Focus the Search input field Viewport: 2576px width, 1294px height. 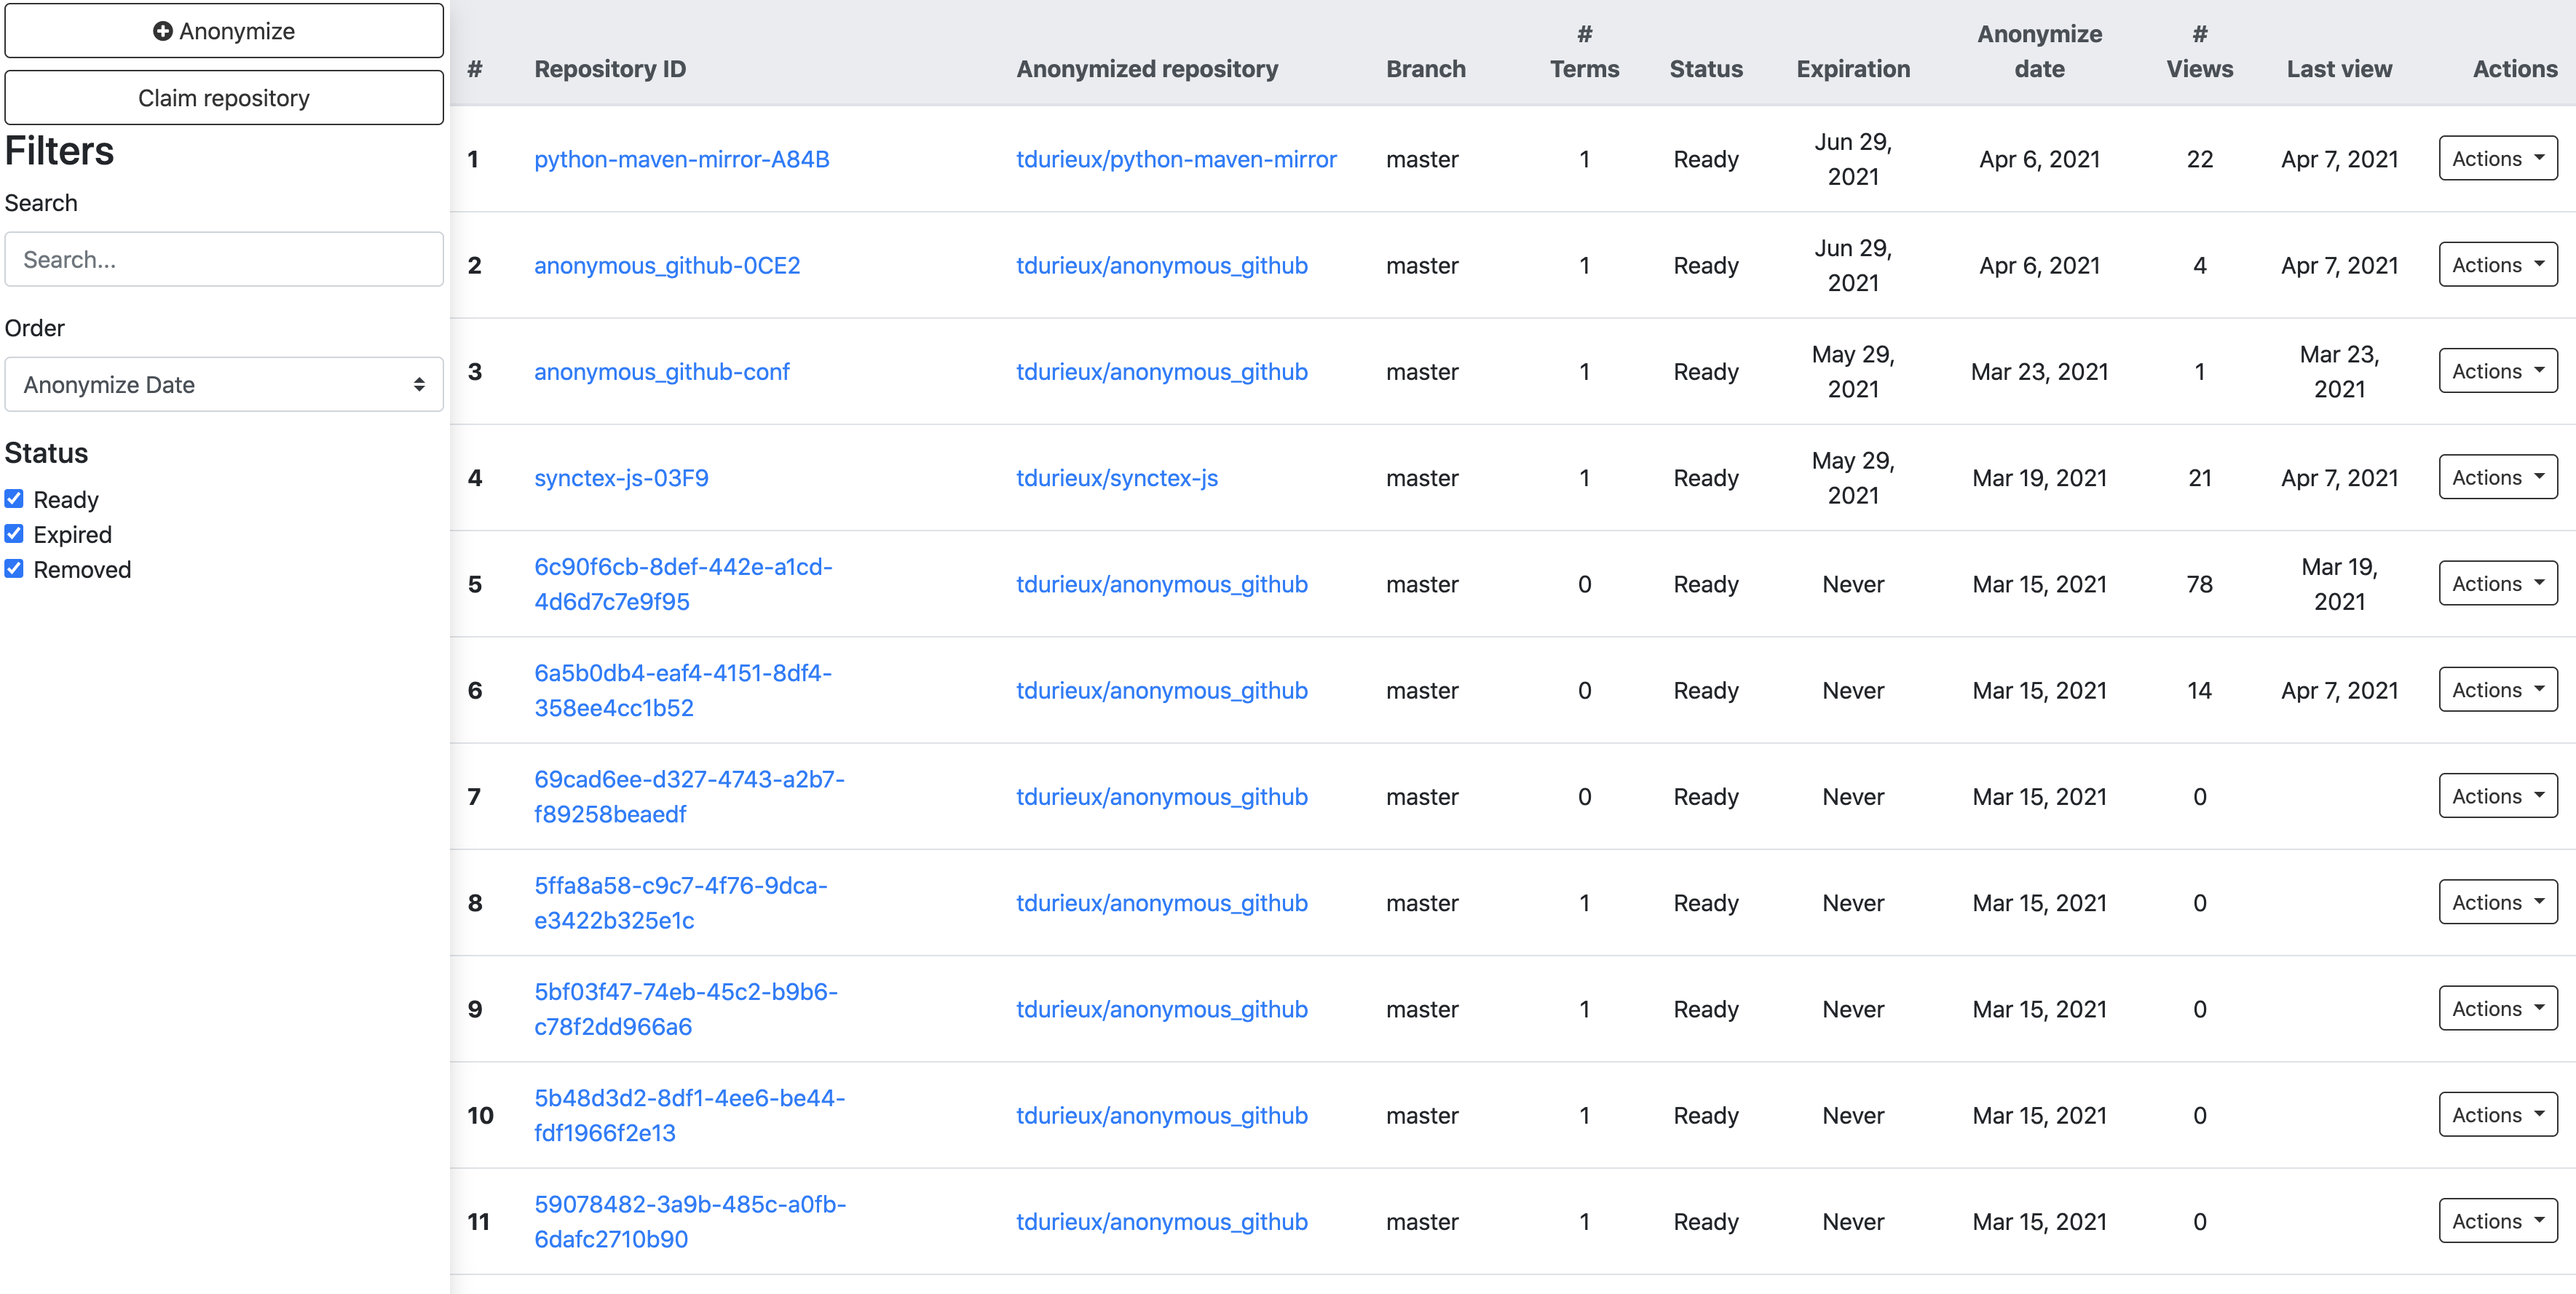(224, 260)
